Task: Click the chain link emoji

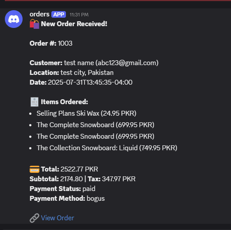Action: [x=35, y=218]
